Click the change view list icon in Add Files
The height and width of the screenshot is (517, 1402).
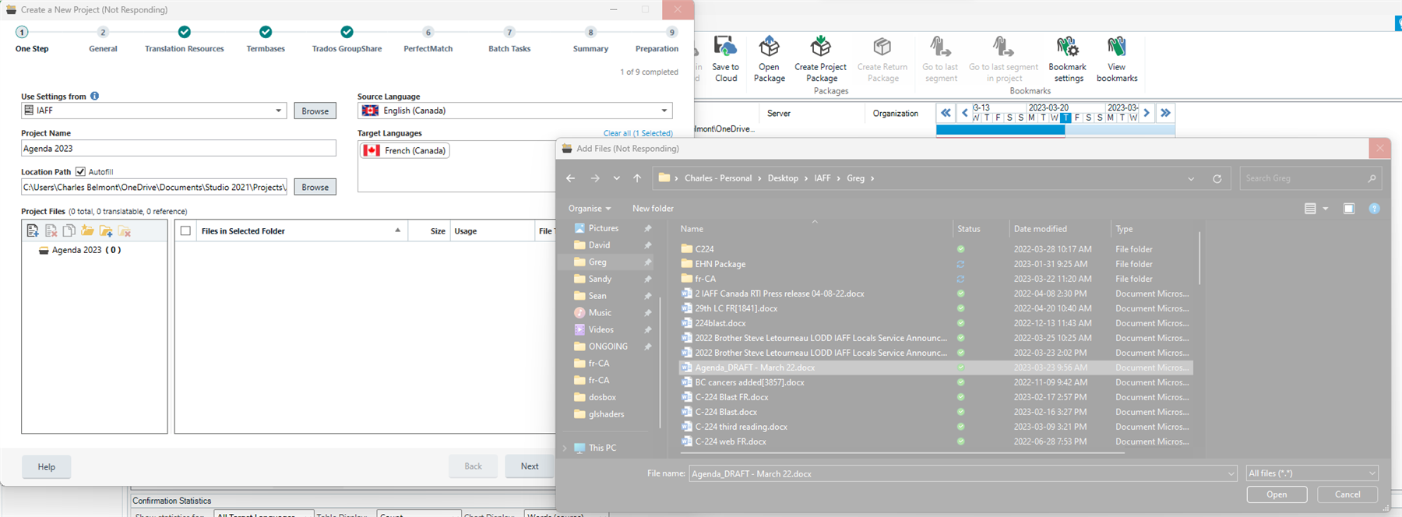click(x=1310, y=209)
